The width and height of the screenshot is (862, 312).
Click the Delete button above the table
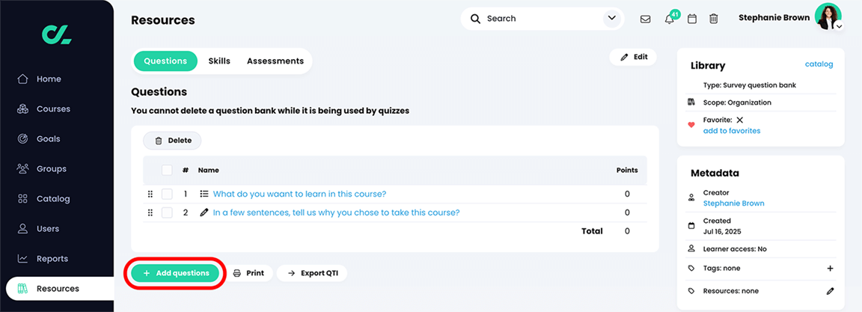click(173, 141)
